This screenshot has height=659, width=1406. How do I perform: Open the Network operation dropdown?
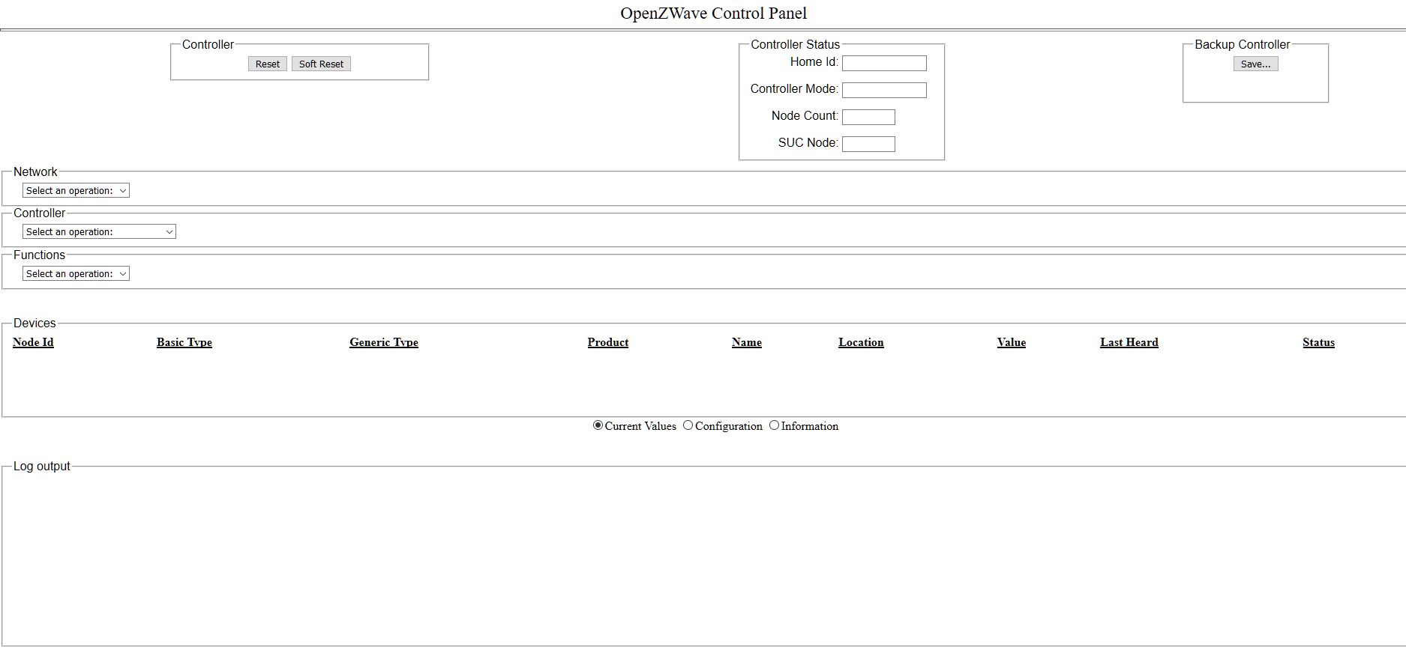tap(76, 191)
